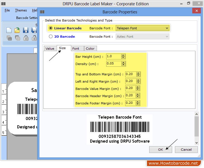Image resolution: width=204 pixels, height=168 pixels.
Task: Click the open padlock Unlock icon
Action: 34,38
